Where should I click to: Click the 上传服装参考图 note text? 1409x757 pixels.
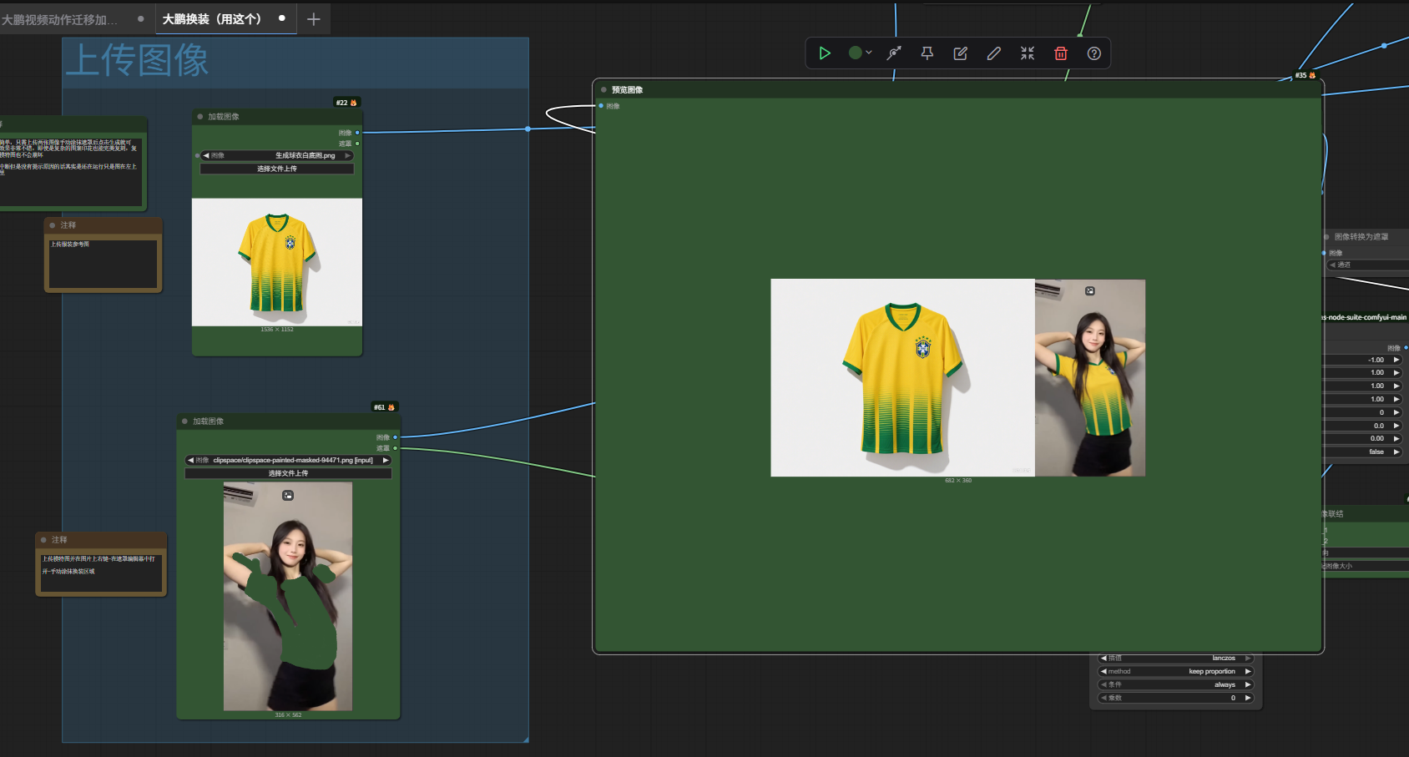pyautogui.click(x=70, y=245)
